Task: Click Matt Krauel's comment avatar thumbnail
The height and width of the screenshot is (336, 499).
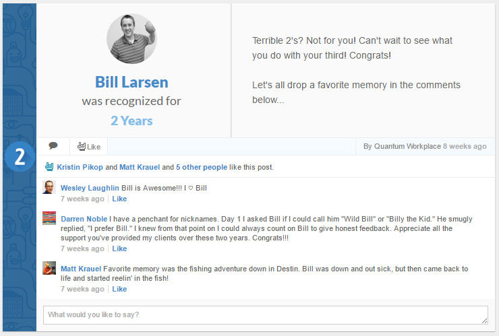Action: point(49,268)
